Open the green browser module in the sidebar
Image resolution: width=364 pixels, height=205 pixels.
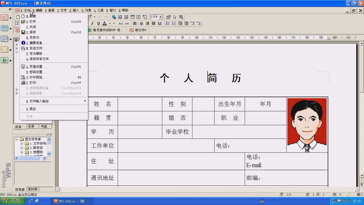click(5, 60)
